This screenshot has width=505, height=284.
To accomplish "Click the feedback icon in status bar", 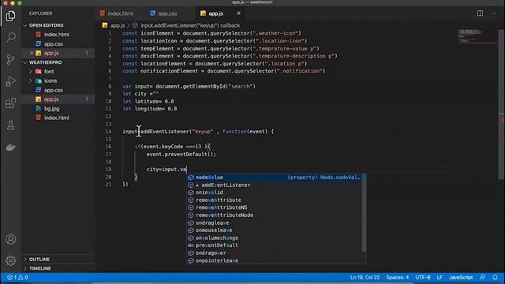I will [x=482, y=277].
